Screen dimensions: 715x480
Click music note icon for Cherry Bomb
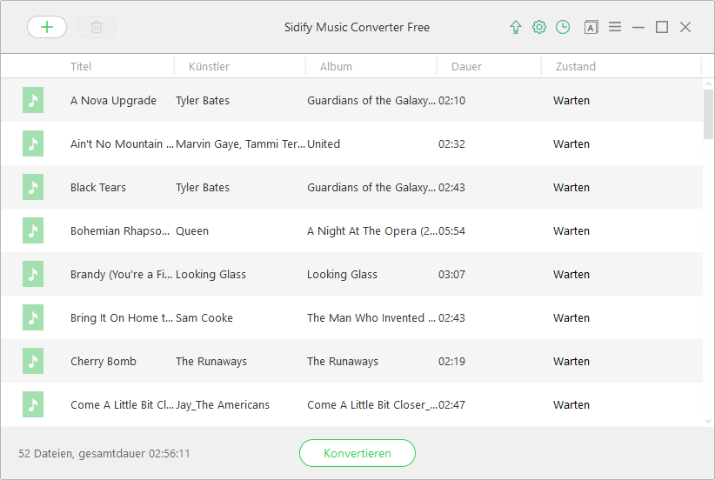pyautogui.click(x=33, y=361)
